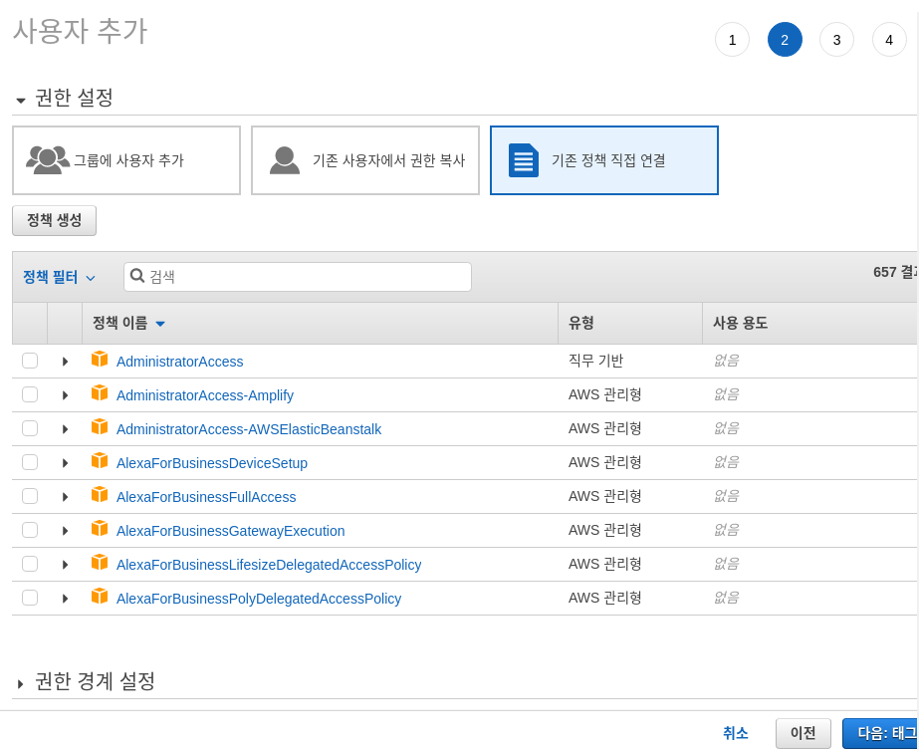
Task: Click the blue document policy icon
Action: click(524, 160)
